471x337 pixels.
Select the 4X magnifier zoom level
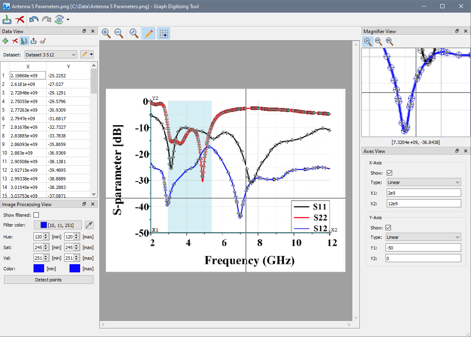pyautogui.click(x=378, y=41)
